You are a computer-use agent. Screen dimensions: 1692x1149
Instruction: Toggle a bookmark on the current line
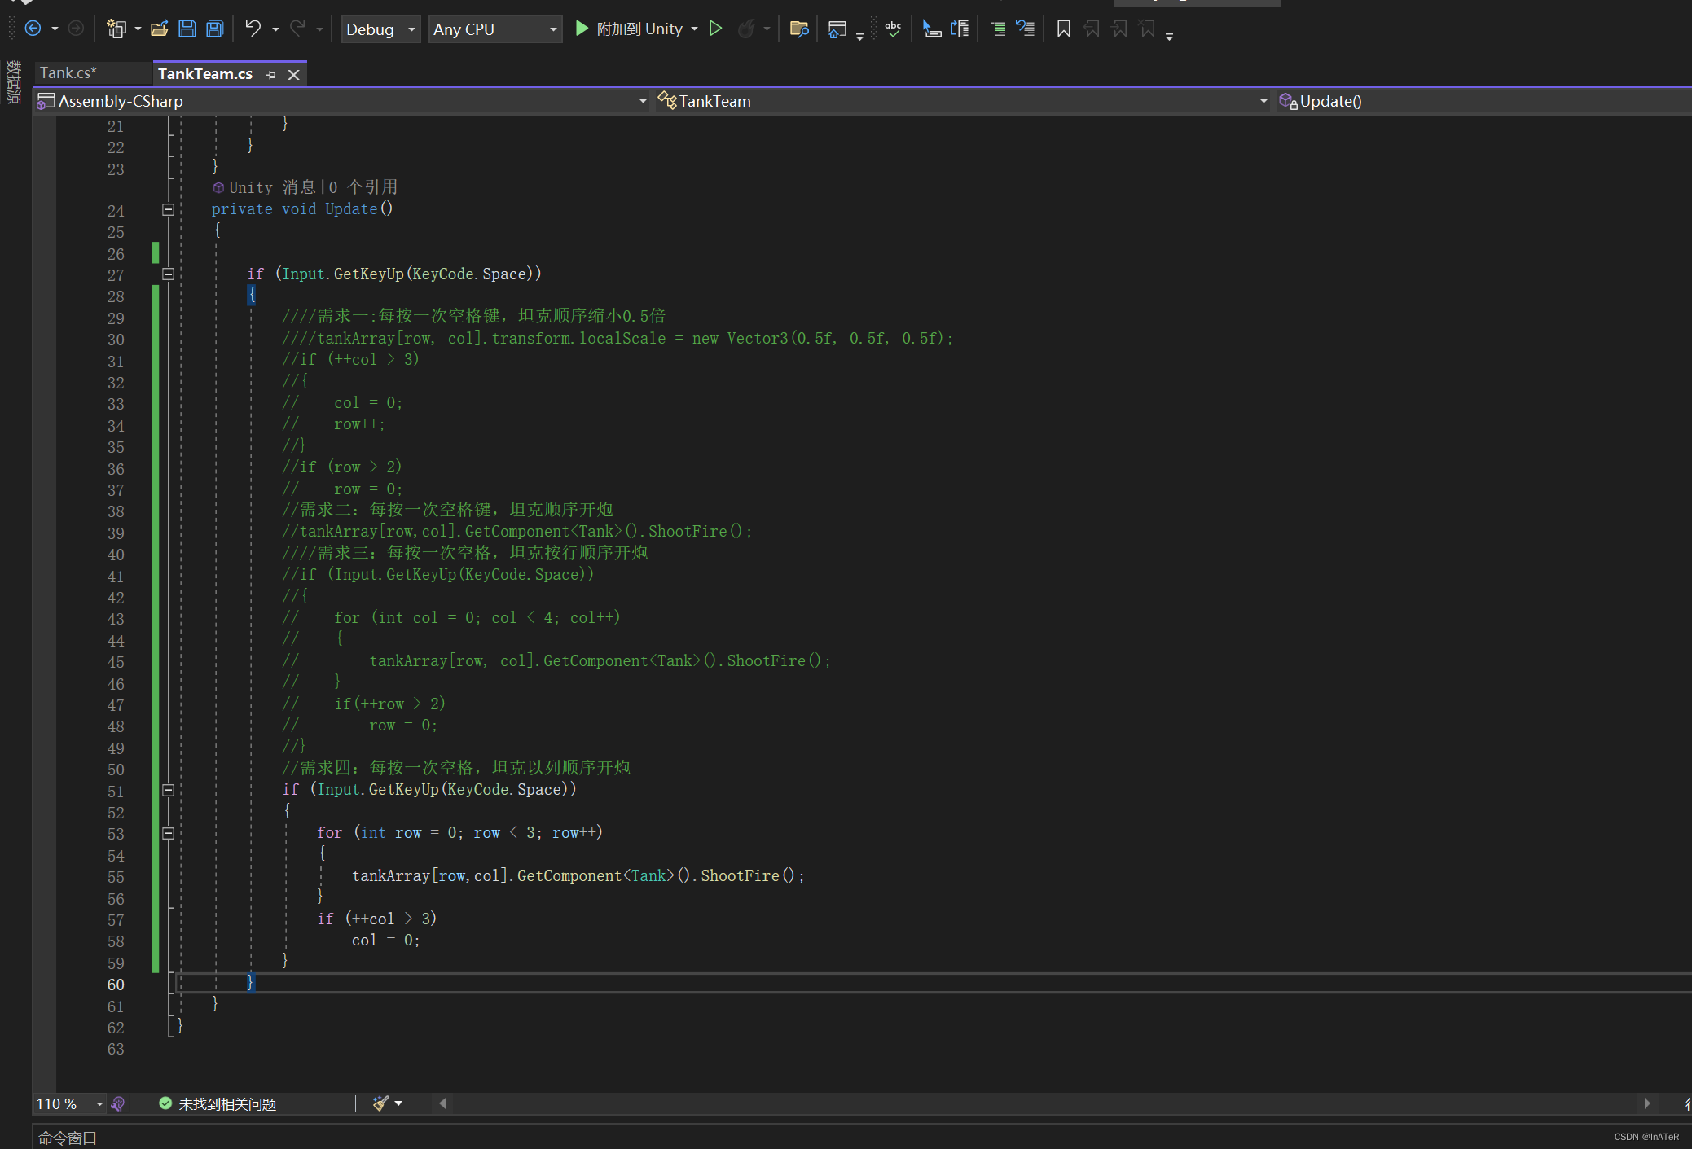click(1063, 29)
